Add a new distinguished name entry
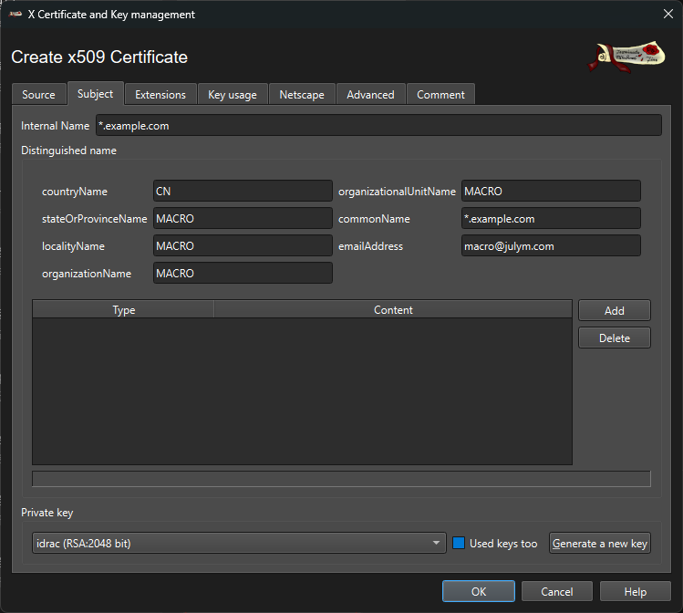 pos(615,311)
